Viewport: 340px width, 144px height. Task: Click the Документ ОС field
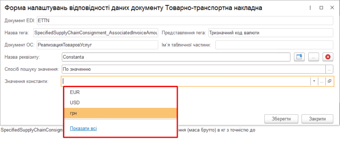pyautogui.click(x=97, y=45)
